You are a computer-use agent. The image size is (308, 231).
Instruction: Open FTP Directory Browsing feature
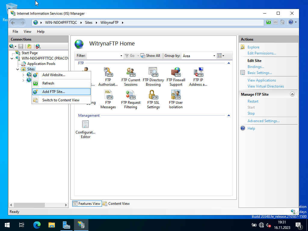(153, 77)
